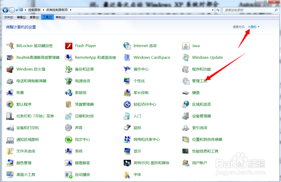The height and width of the screenshot is (182, 281).
Task: Click 通知区域图标 label
Action: tap(28, 140)
